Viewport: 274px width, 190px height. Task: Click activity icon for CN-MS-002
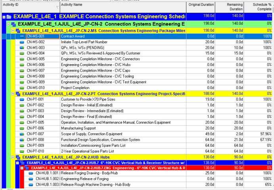coord(22,42)
